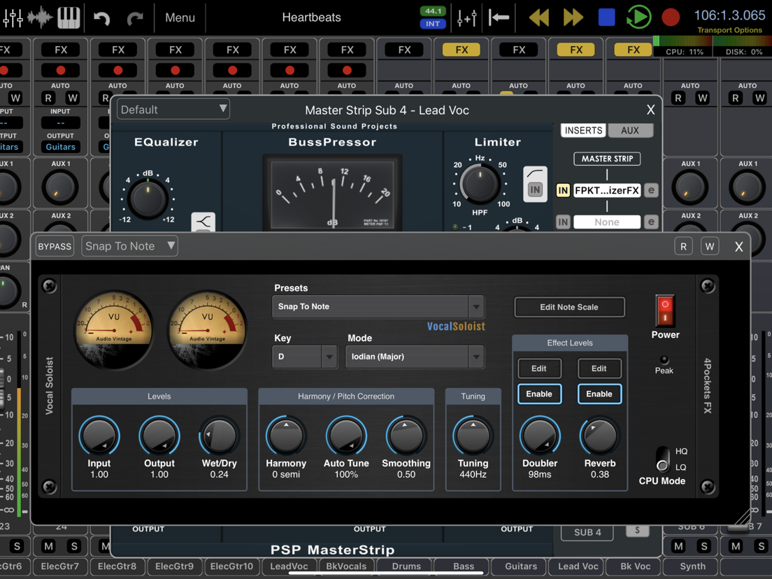
Task: Click the Auto Tune knob
Action: tap(346, 436)
